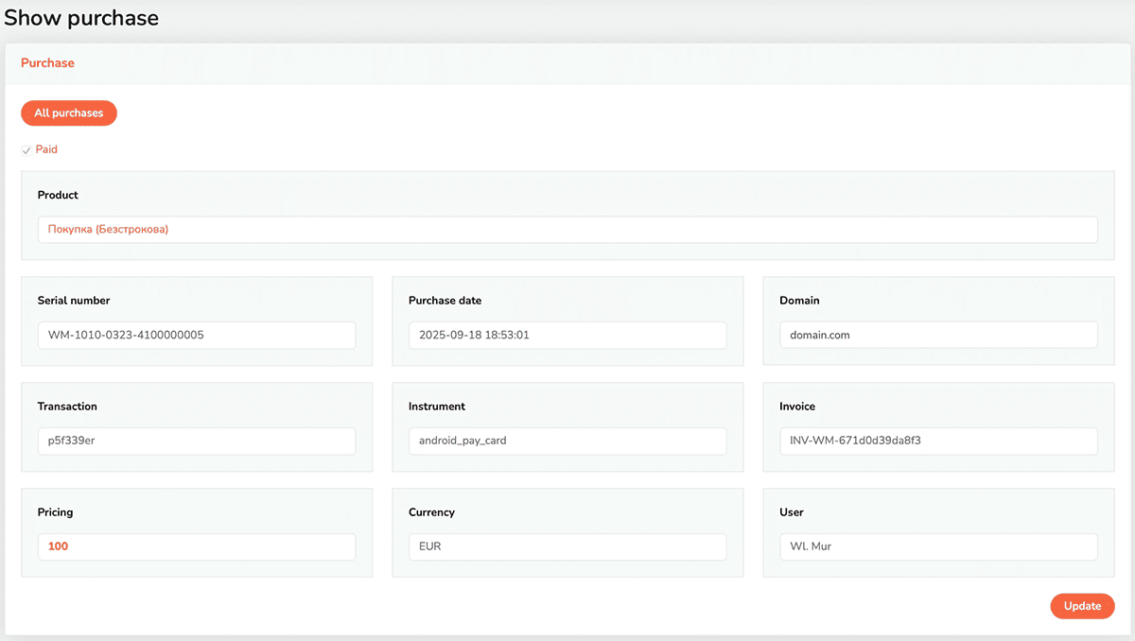Click the Purchase date label
The height and width of the screenshot is (641, 1135).
coord(445,301)
